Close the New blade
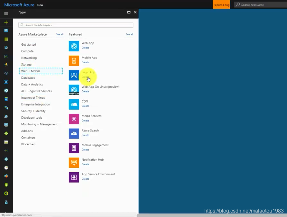Screen dimensions: 287x217 135,12
